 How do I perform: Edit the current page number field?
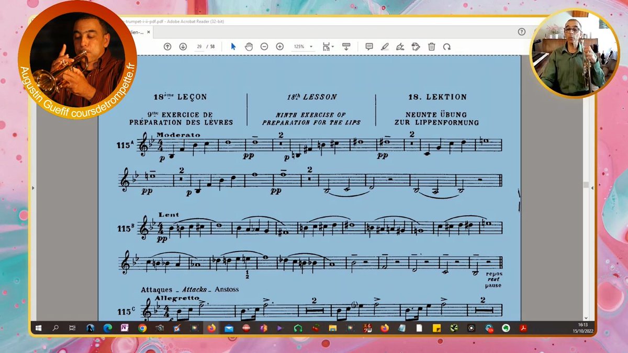click(199, 47)
